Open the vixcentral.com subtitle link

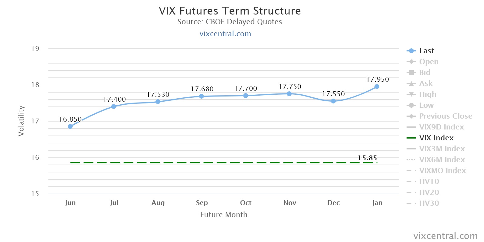[225, 34]
